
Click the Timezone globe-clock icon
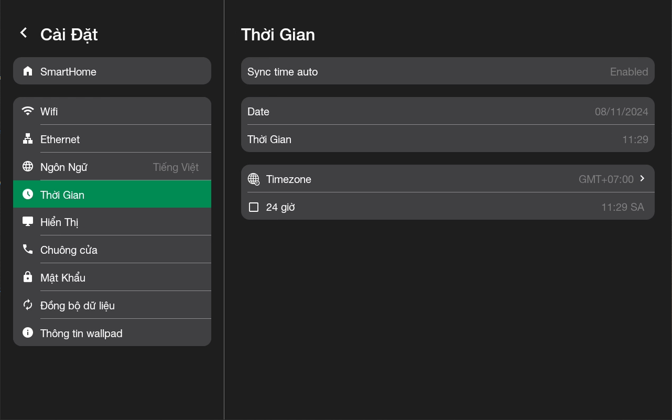(254, 179)
